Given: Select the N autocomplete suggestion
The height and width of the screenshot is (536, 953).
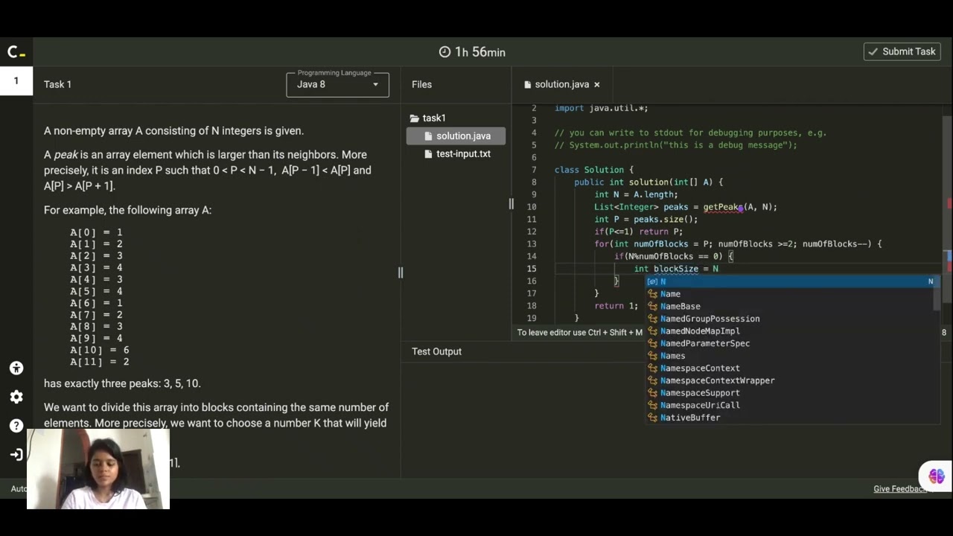Looking at the screenshot, I should pyautogui.click(x=791, y=281).
